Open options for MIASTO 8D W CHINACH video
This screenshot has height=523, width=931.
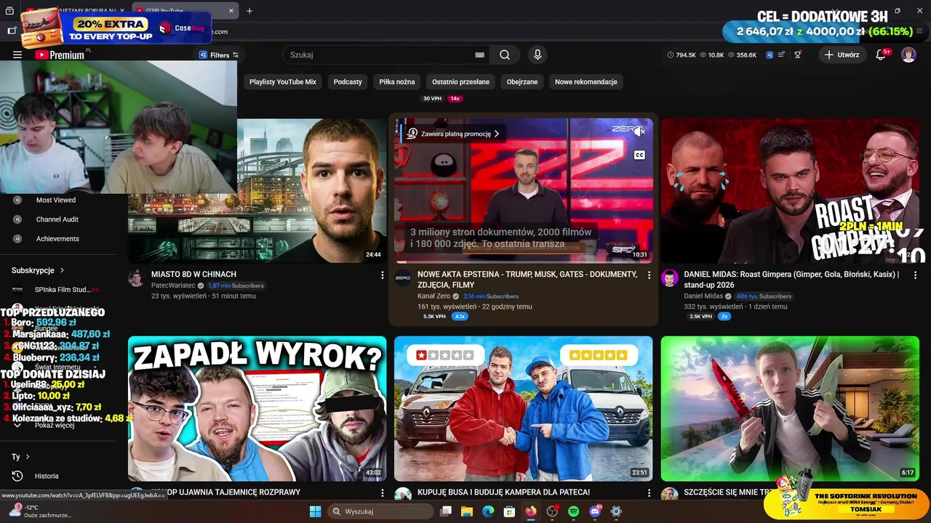383,275
